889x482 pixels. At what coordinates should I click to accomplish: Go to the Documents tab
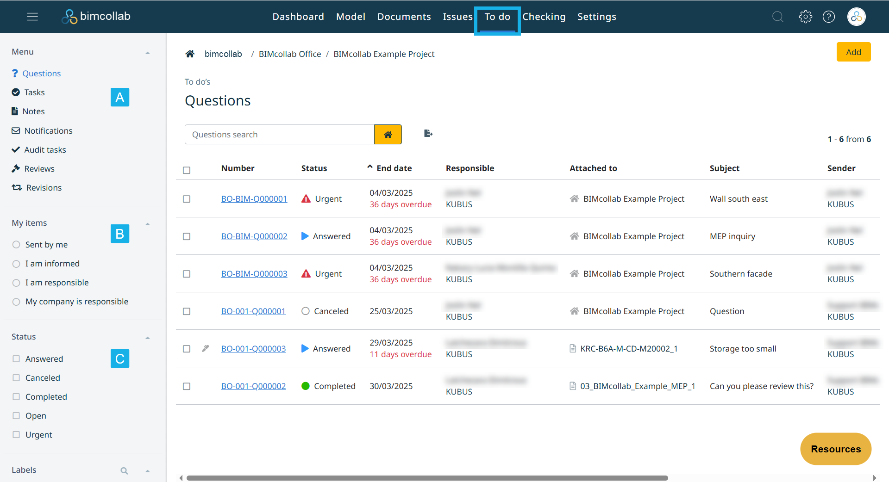[x=404, y=17]
